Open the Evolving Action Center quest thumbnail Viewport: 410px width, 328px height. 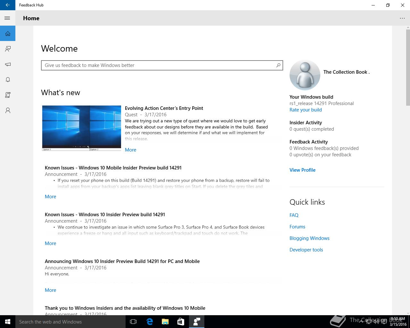pyautogui.click(x=82, y=128)
